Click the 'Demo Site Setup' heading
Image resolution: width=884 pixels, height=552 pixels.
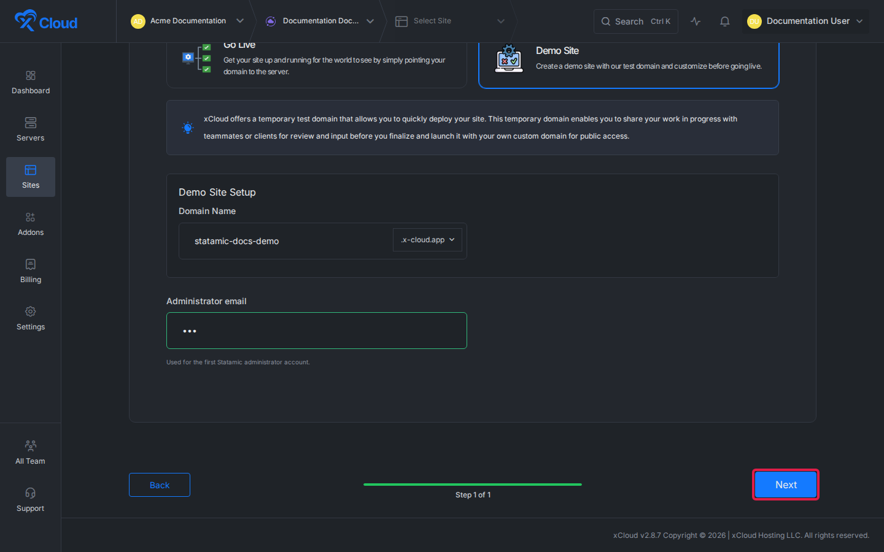click(x=217, y=192)
